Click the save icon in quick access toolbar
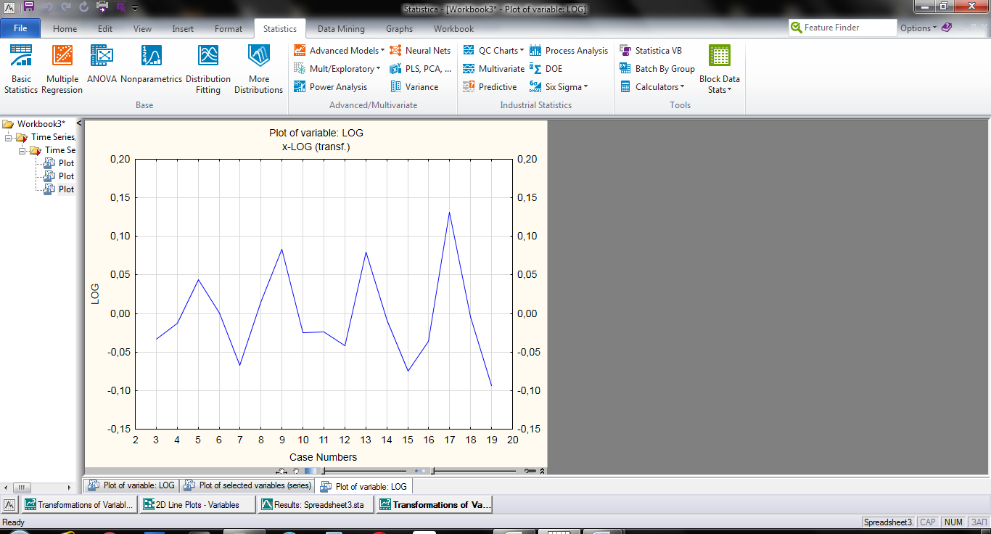Viewport: 991px width, 534px height. [29, 8]
